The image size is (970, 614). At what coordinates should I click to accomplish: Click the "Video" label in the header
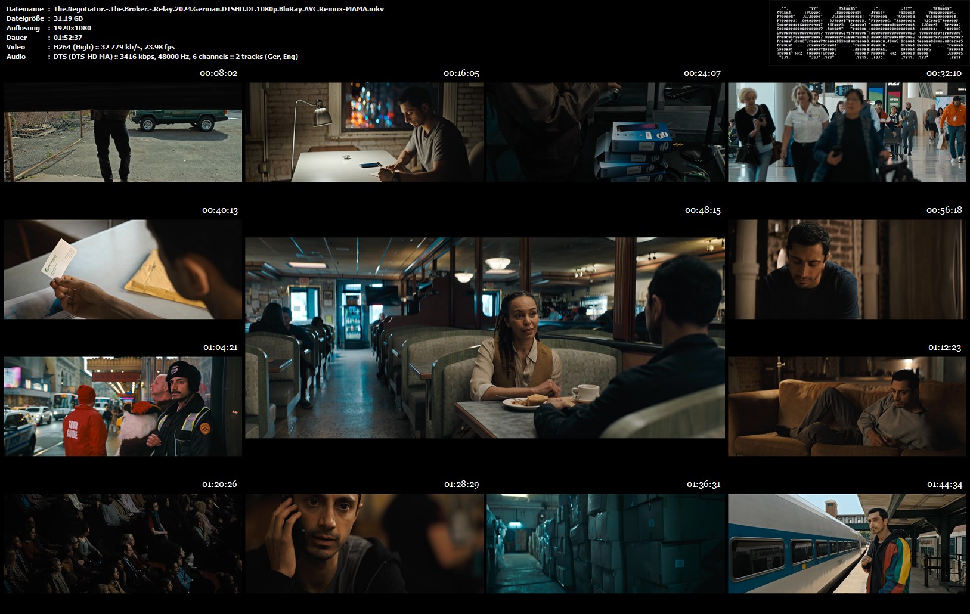[x=16, y=47]
